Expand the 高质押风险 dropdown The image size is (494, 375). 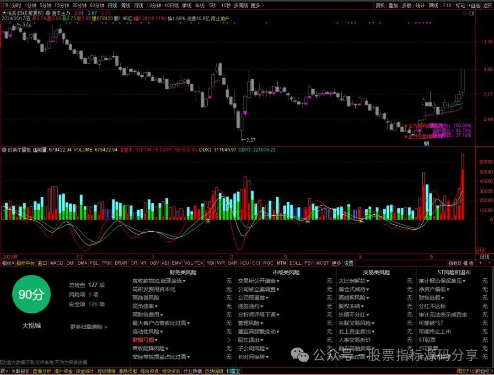(x=354, y=298)
